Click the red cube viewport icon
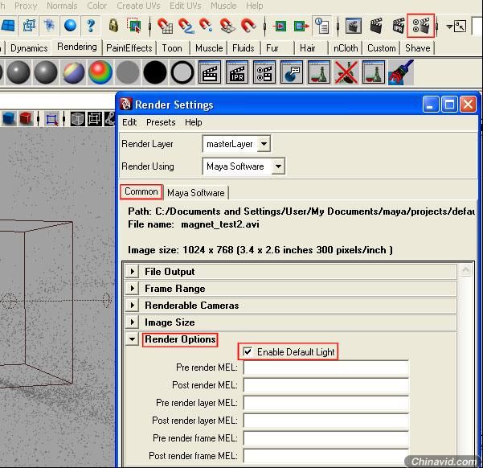483x468 pixels. point(27,119)
